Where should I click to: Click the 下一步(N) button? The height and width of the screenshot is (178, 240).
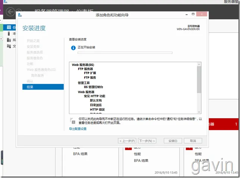click(147, 141)
